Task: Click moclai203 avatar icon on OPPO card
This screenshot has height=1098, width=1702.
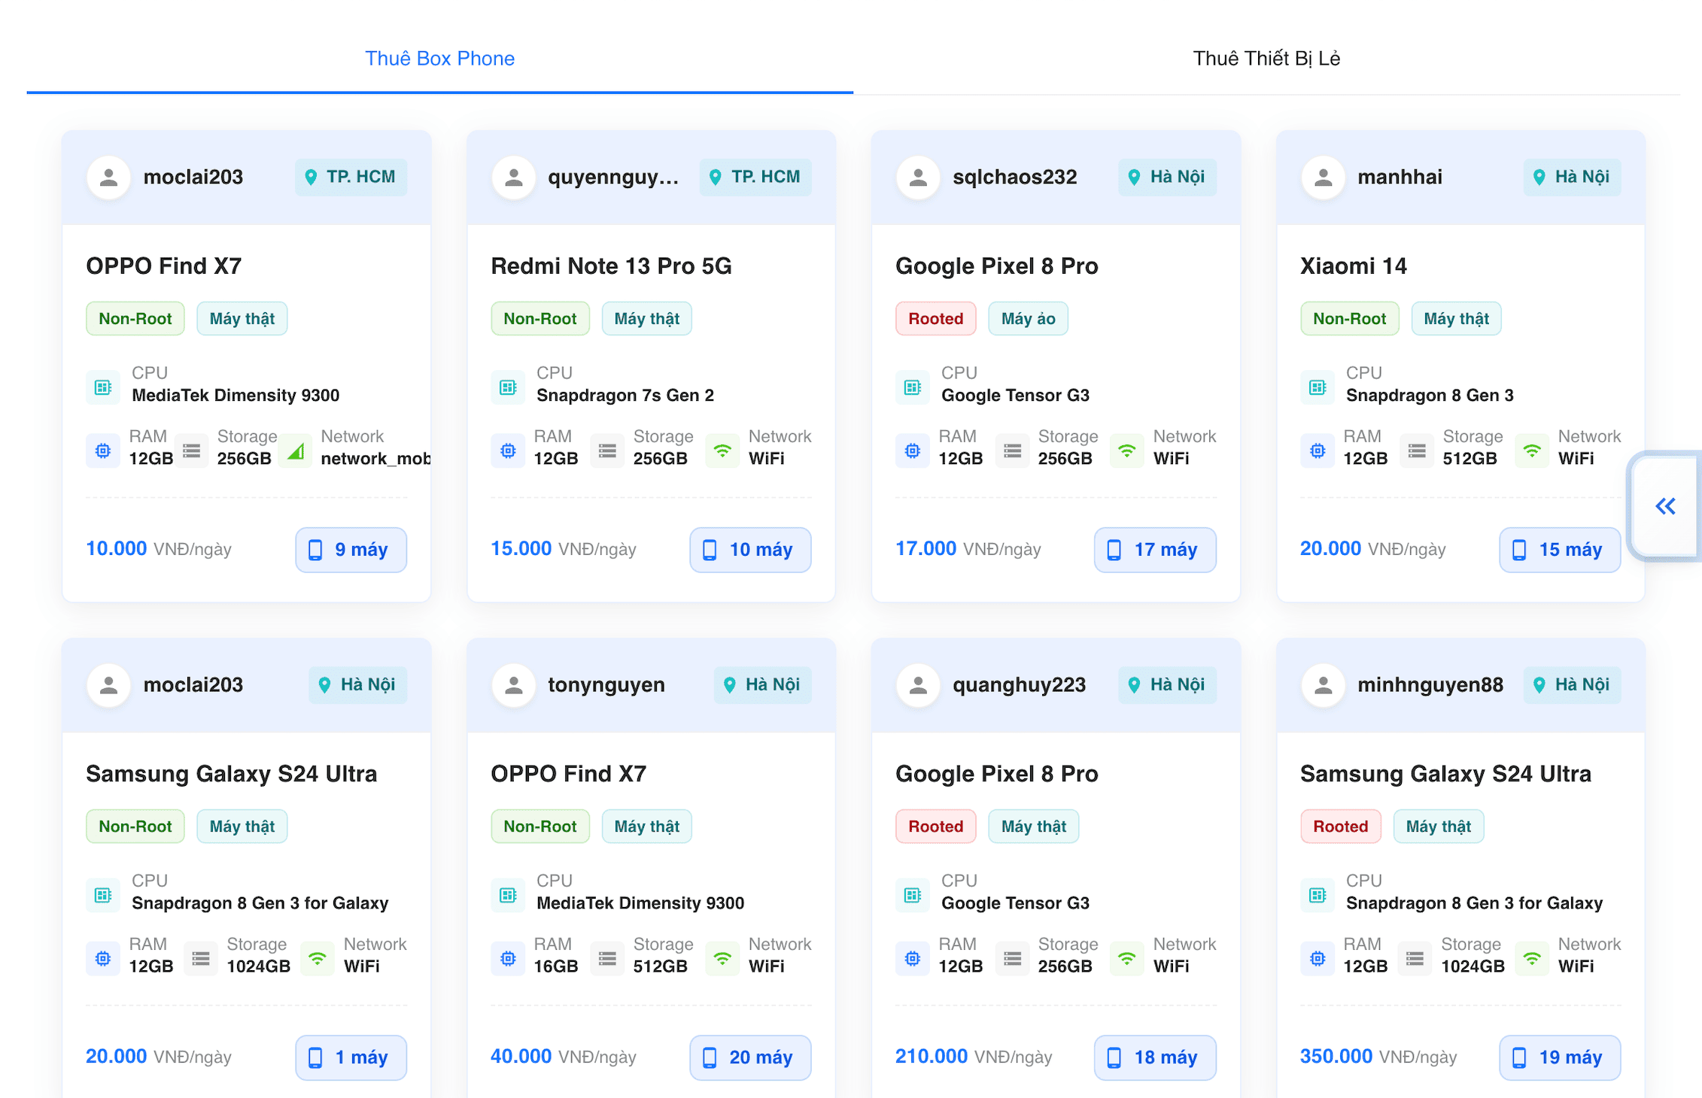Action: [109, 177]
